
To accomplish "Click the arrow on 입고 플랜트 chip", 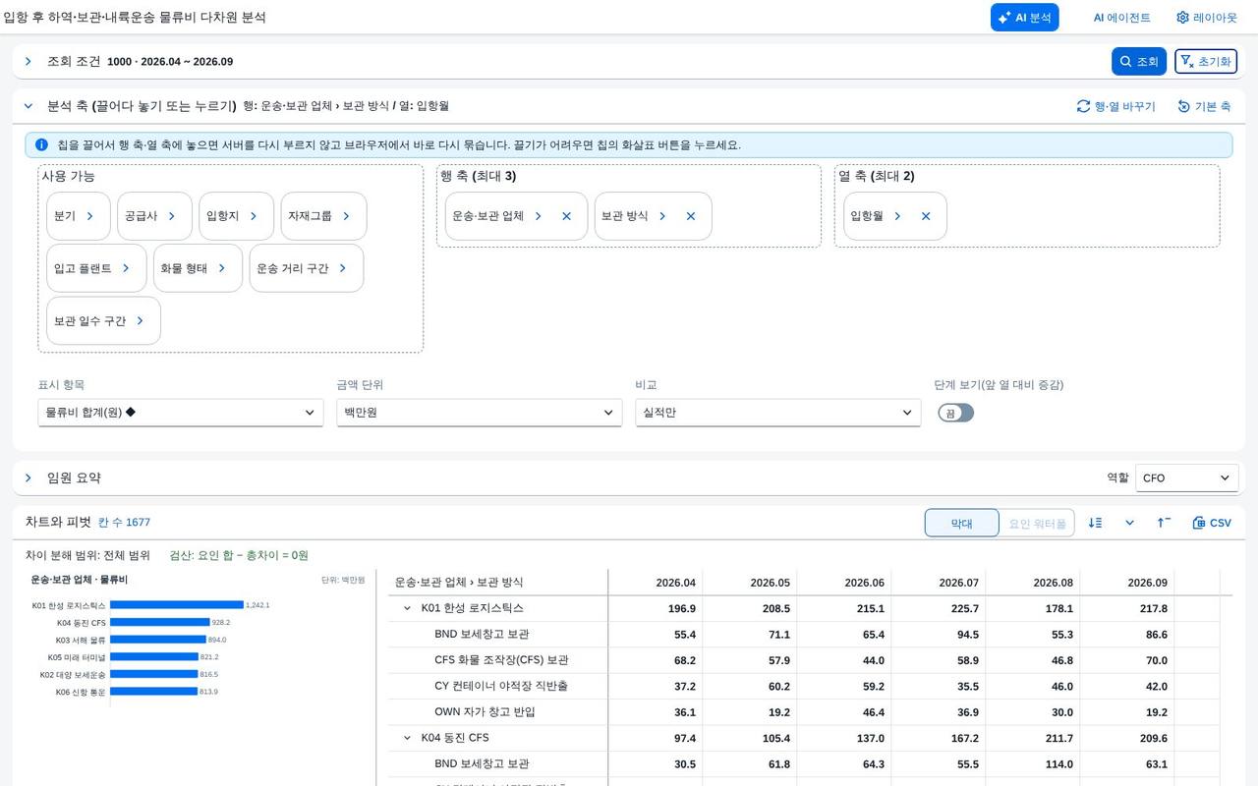I will pos(126,268).
